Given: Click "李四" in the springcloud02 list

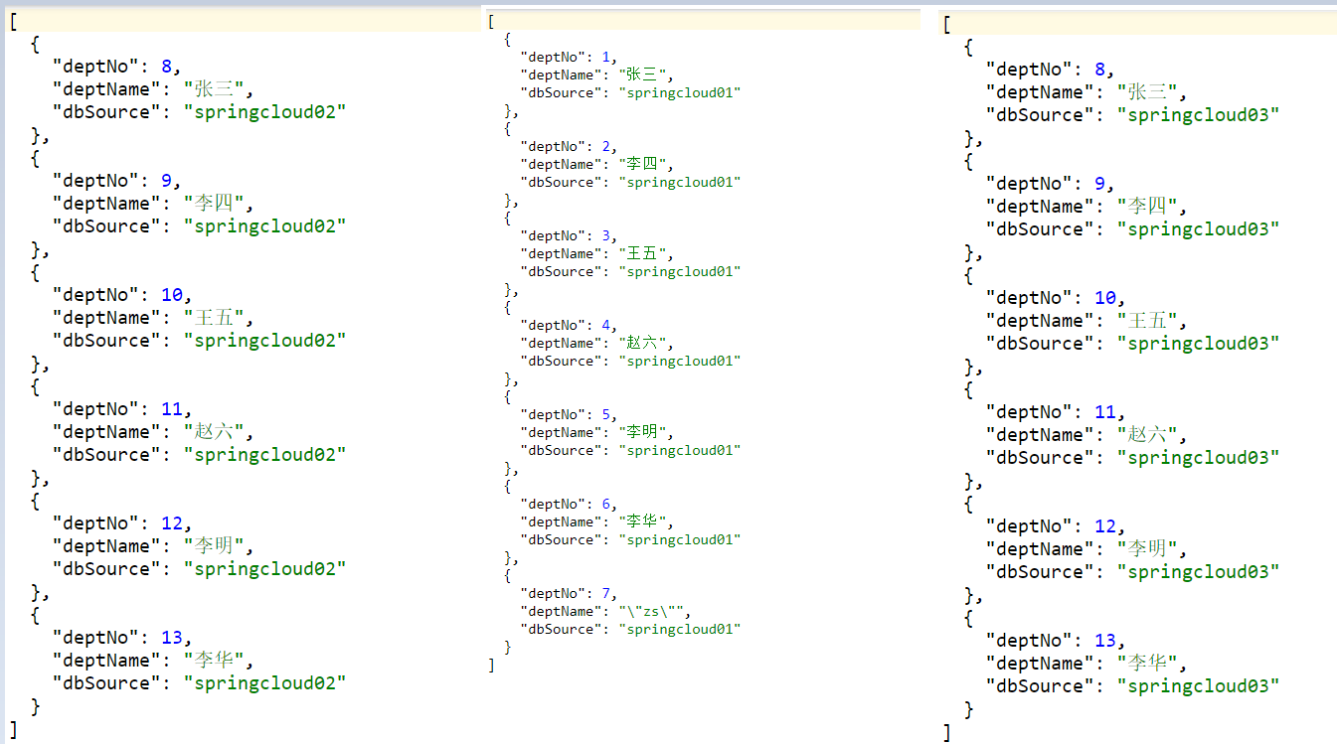Looking at the screenshot, I should coord(214,204).
